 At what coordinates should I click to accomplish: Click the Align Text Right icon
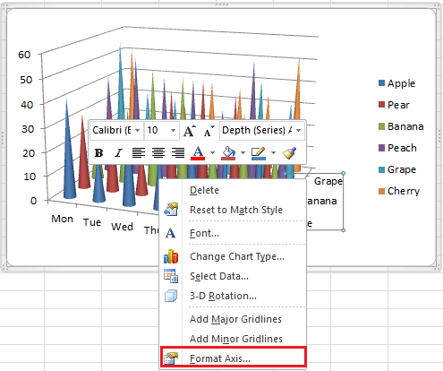pos(178,153)
